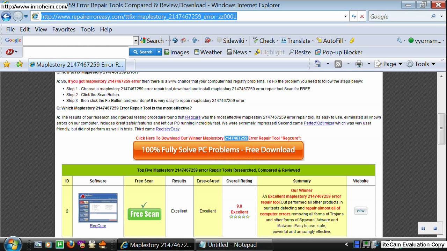The image size is (447, 251).
Task: Open Ask toolbar News button
Action: [237, 52]
